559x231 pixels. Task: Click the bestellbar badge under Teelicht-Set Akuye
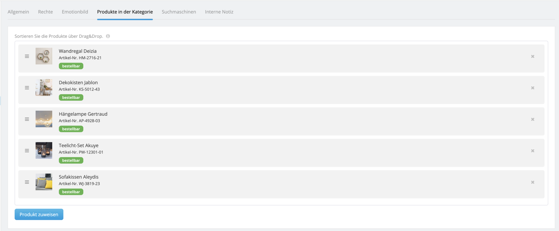(71, 161)
